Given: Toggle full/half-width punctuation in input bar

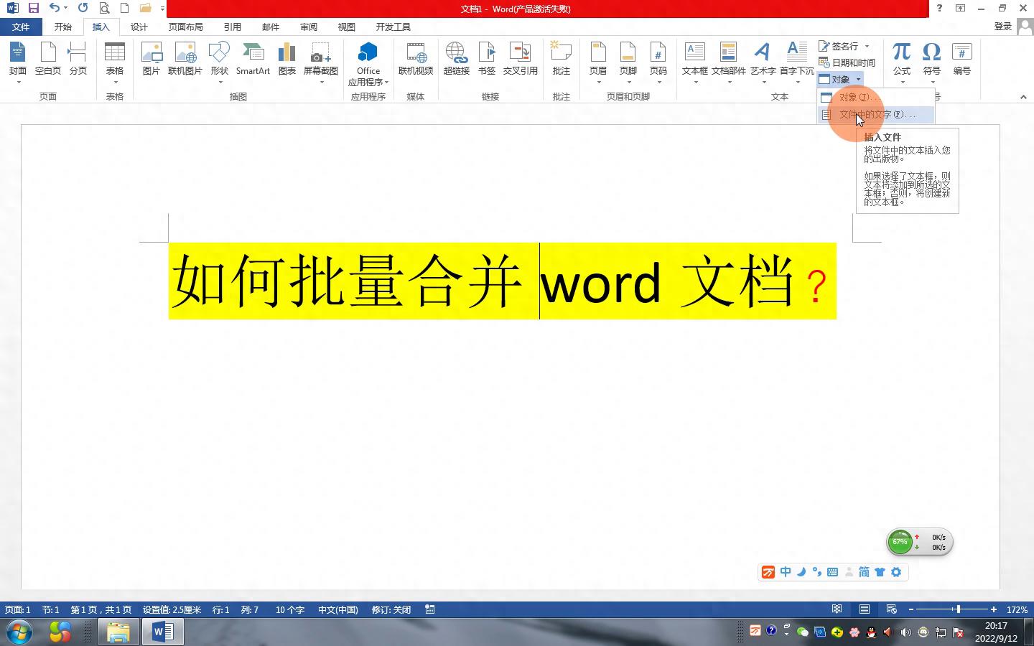Looking at the screenshot, I should tap(816, 572).
